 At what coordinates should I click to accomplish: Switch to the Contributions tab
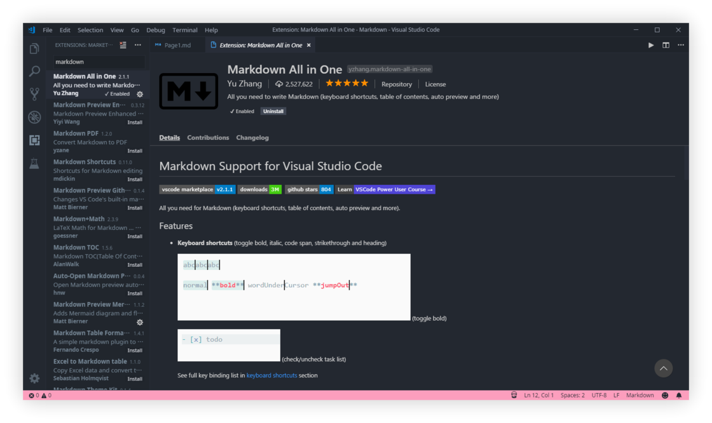pyautogui.click(x=209, y=137)
